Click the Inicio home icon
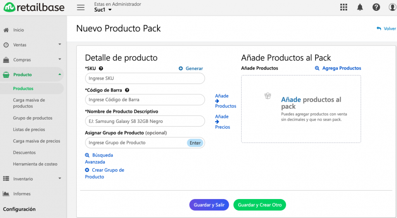Screen dimensions: 397x218 tap(6, 30)
